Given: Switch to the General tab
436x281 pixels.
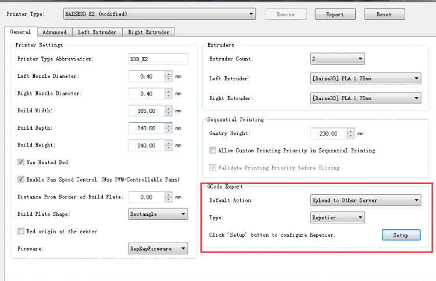Looking at the screenshot, I should [20, 32].
